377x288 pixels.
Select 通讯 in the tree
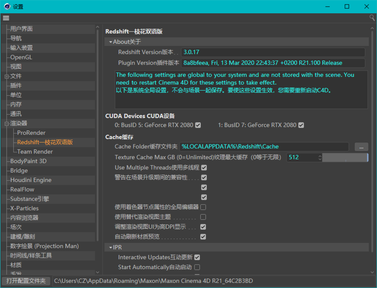click(16, 114)
